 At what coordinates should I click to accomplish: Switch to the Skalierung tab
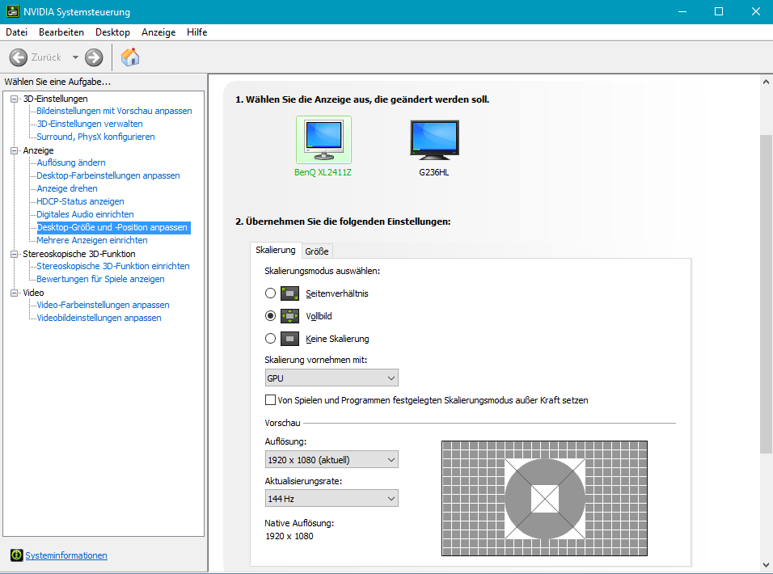tap(276, 250)
